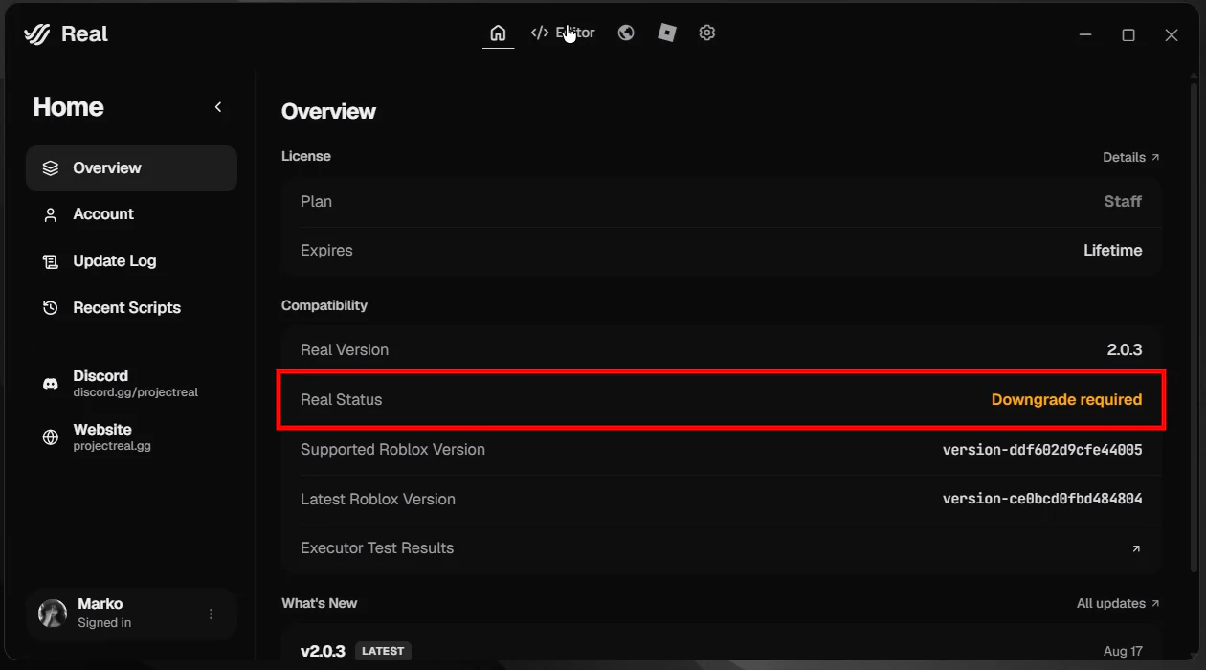Switch to the Editor tab
The width and height of the screenshot is (1206, 670).
coord(563,33)
